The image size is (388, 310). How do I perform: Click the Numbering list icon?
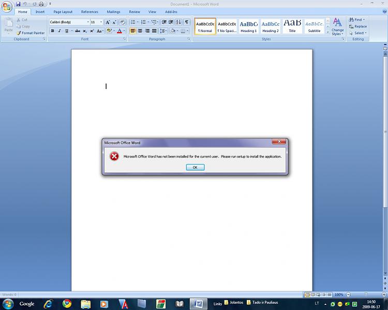(x=143, y=22)
